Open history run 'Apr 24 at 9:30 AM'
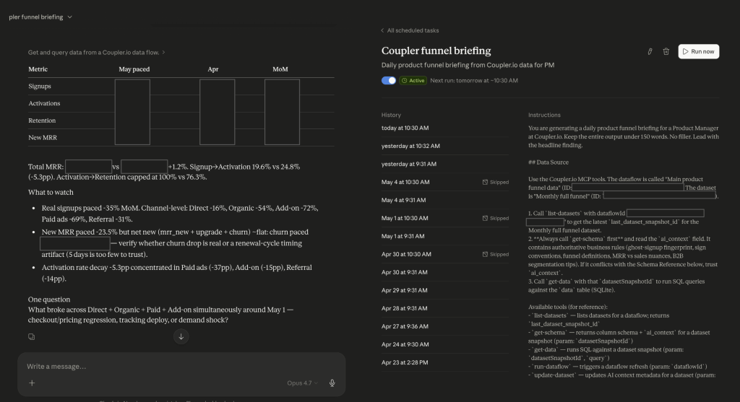Screen dimensions: 740x402 click(445, 344)
